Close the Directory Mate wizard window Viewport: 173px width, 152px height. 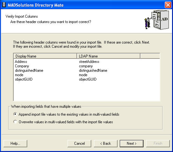point(168,5)
